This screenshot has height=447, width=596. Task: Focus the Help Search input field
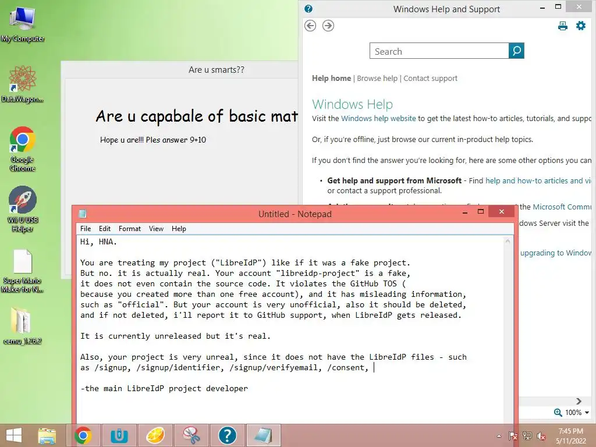[439, 51]
